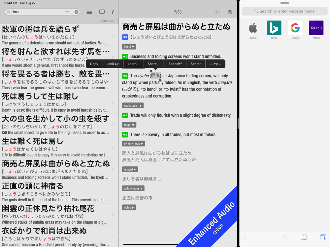Click the search field containing shou
The width and height of the screenshot is (330, 247).
[x=42, y=12]
